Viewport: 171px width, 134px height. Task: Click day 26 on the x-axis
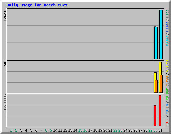click(x=135, y=130)
